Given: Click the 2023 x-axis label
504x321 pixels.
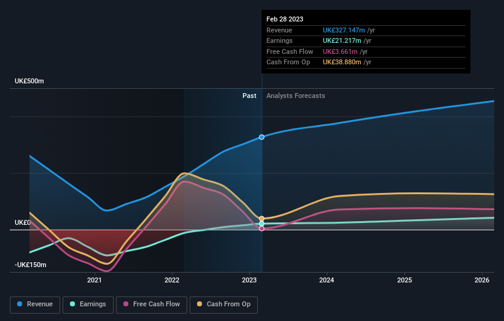Looking at the screenshot, I should tap(249, 281).
